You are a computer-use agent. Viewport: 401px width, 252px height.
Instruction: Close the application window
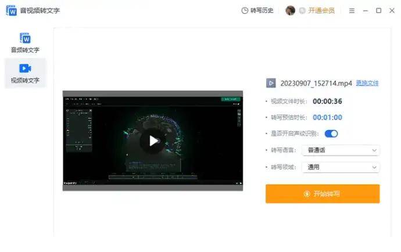(392, 10)
